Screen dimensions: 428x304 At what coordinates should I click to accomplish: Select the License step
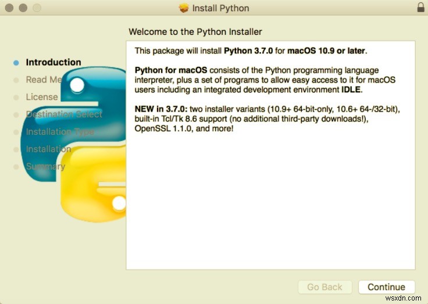(42, 97)
